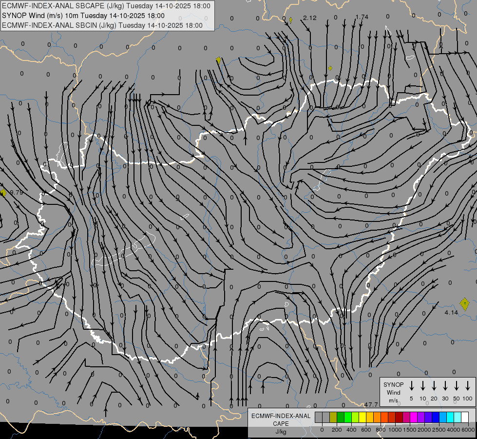Screen dimensions: 477x439
Task: Click the SYNOP Wind 10m title line
Action: [83, 16]
